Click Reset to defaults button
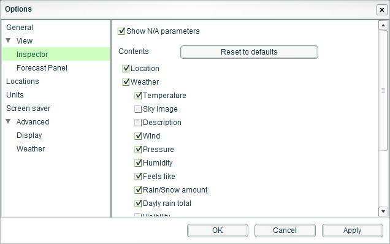390x244 pixels. click(249, 52)
